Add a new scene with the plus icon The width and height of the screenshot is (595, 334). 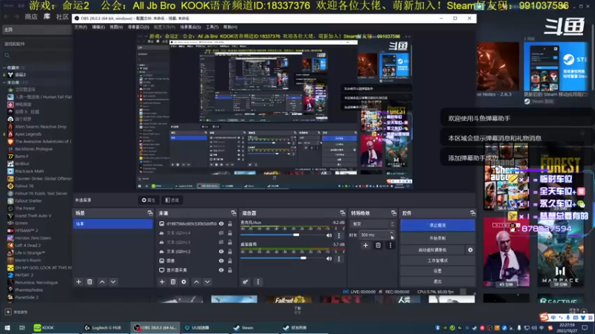79,282
